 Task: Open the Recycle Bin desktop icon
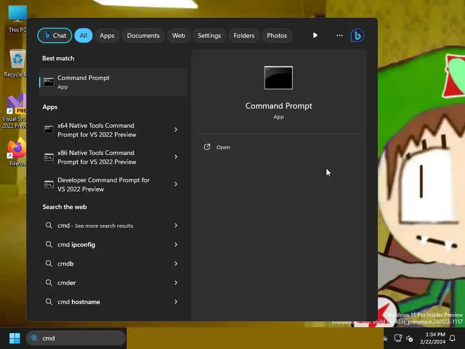pyautogui.click(x=16, y=63)
